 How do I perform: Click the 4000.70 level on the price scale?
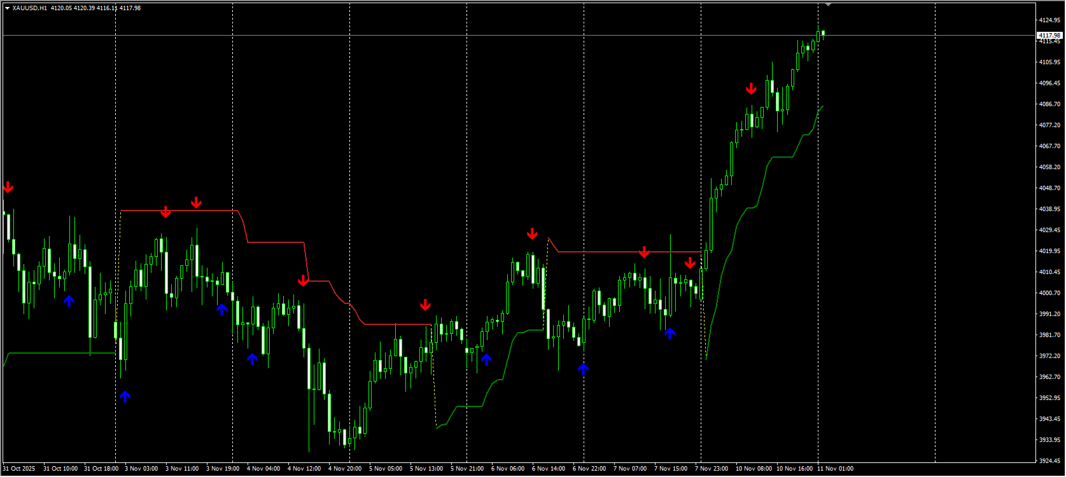point(1049,293)
